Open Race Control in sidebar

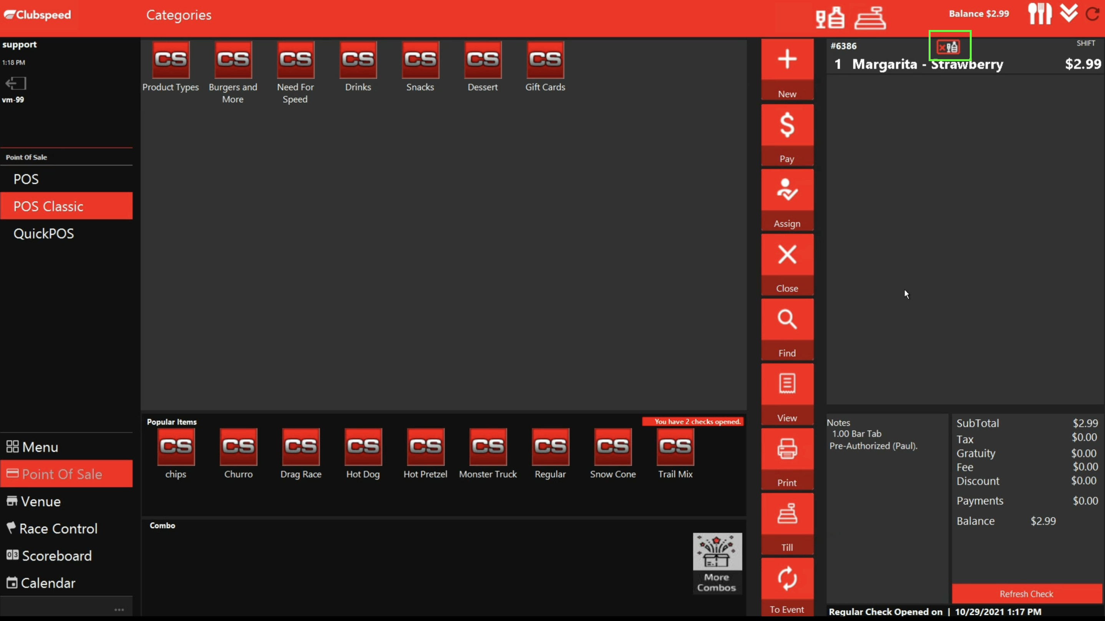coord(58,528)
